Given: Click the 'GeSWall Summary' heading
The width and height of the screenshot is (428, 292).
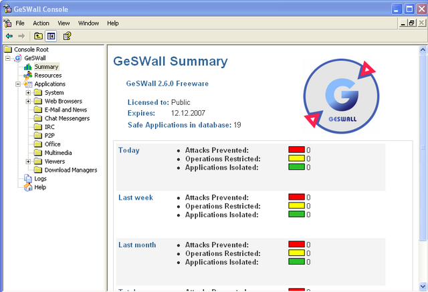Looking at the screenshot, I should 171,61.
